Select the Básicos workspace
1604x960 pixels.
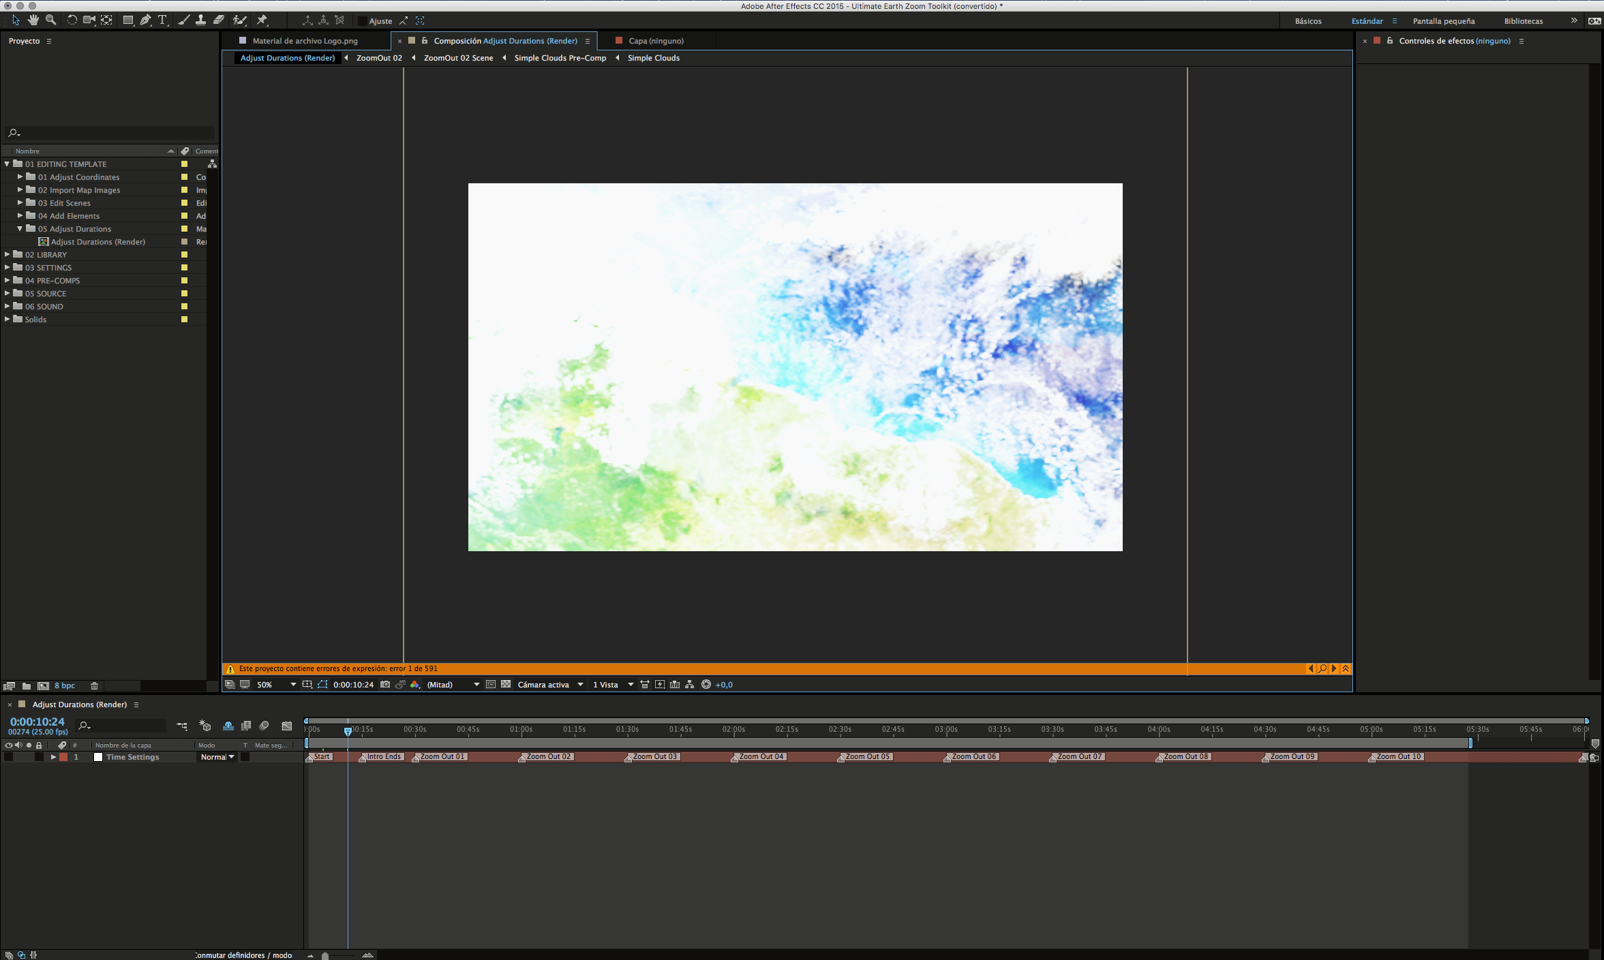pos(1307,21)
